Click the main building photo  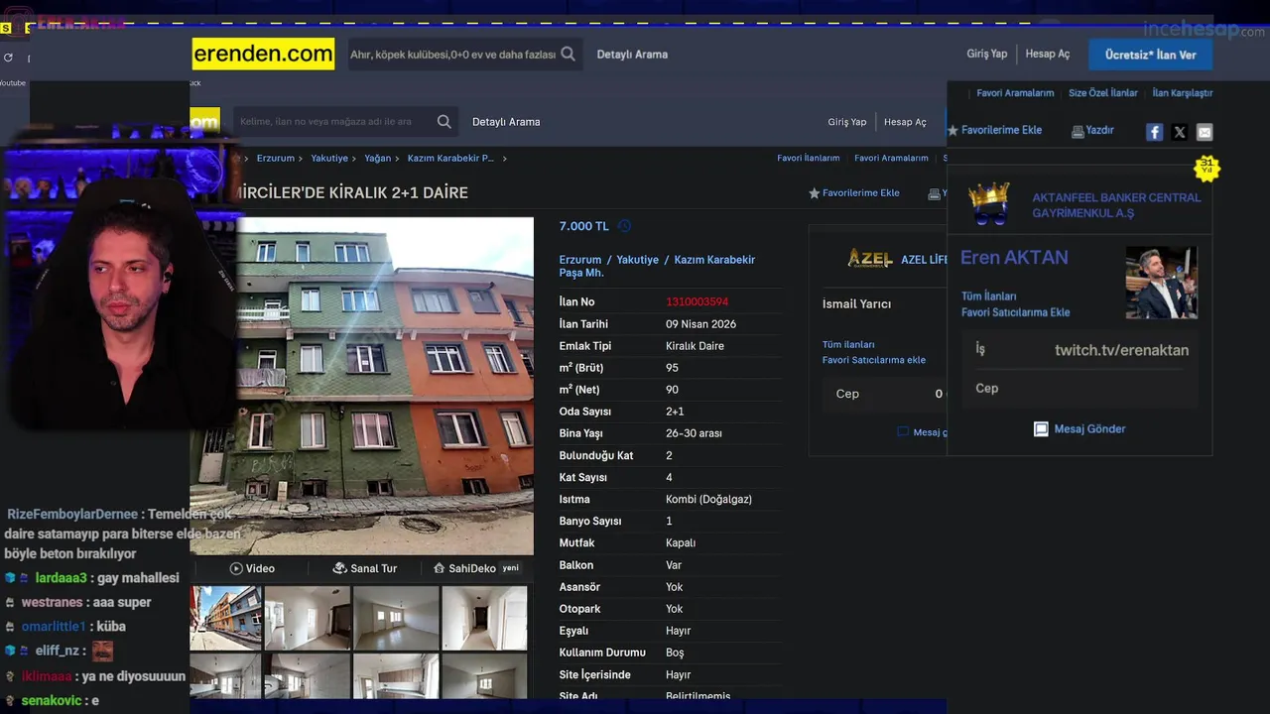click(362, 386)
